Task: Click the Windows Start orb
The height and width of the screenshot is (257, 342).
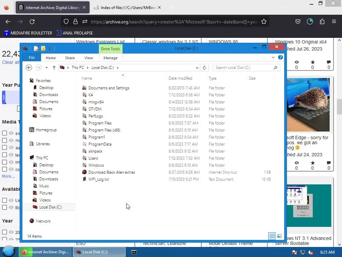Action: point(9,252)
